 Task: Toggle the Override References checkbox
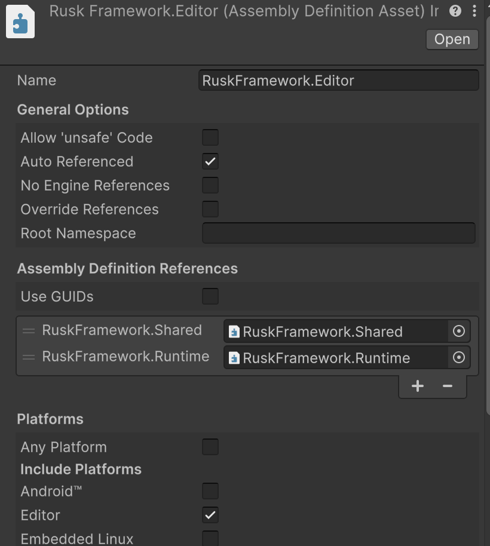click(210, 209)
